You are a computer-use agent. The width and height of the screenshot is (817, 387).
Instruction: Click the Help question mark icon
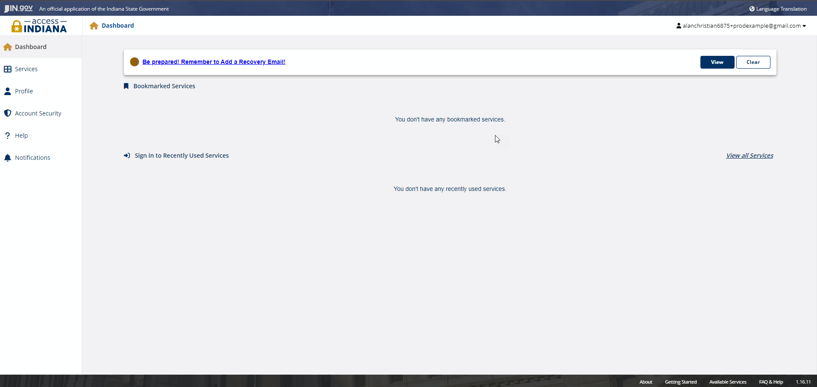click(8, 136)
